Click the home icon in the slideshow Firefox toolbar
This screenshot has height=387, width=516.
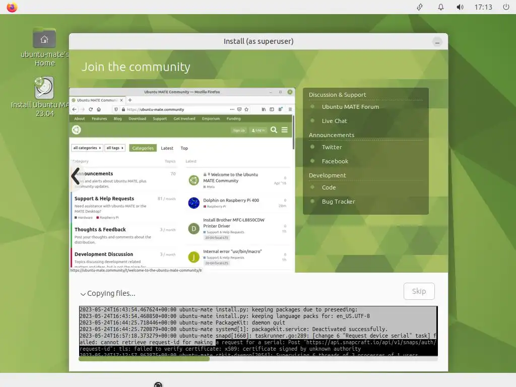[99, 109]
